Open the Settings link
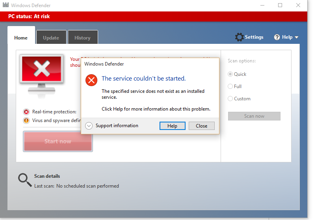This screenshot has height=220, width=325. click(254, 37)
